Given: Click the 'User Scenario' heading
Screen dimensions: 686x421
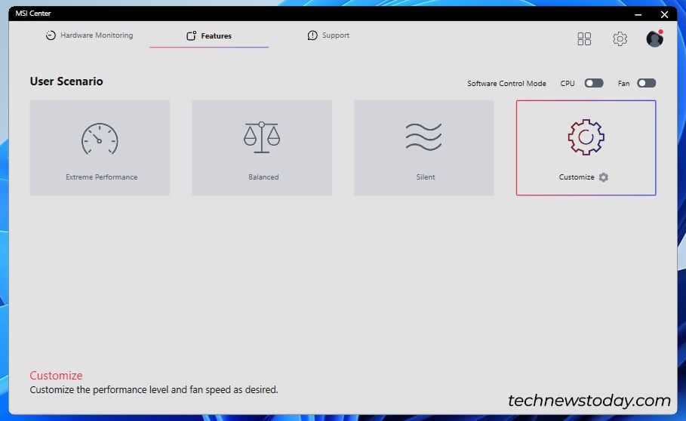Looking at the screenshot, I should (x=66, y=81).
